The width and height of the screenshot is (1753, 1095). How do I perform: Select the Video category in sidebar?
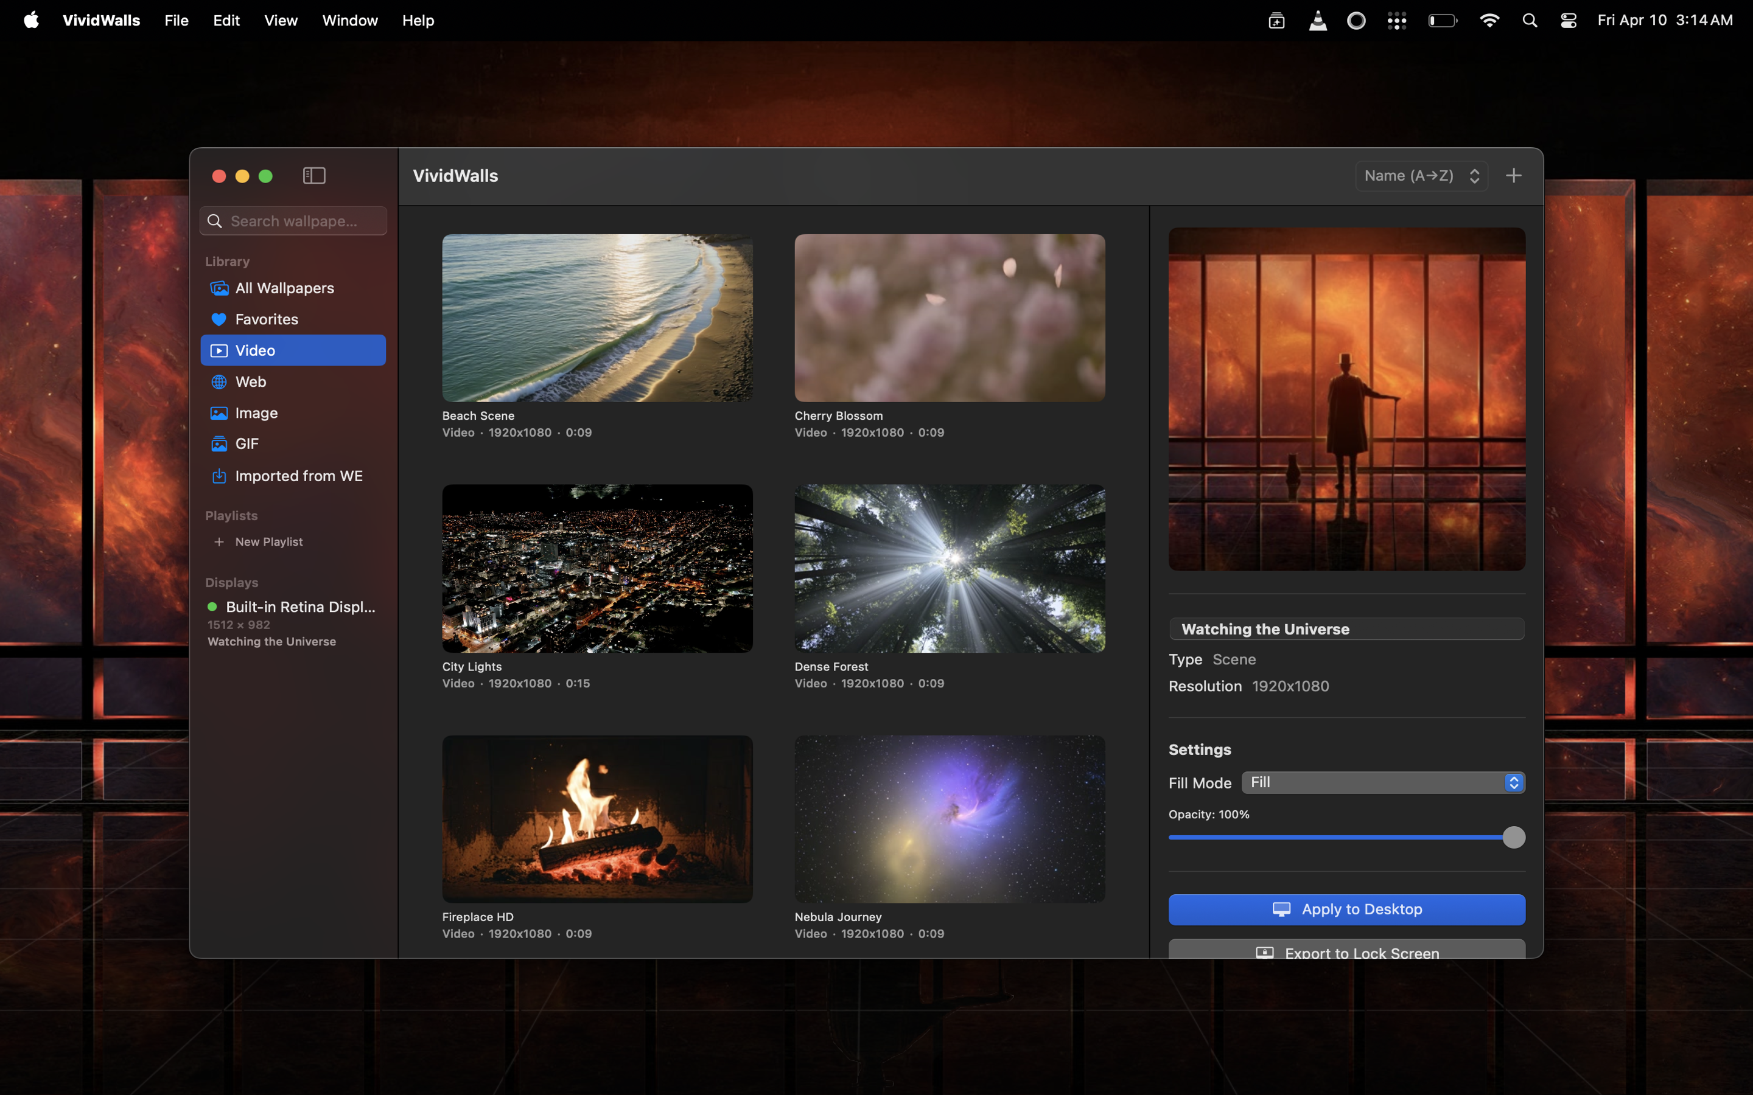coord(293,350)
